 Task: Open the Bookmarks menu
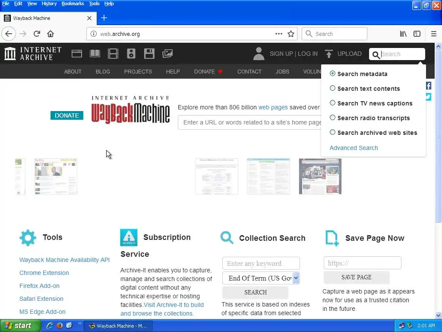pos(73,3)
